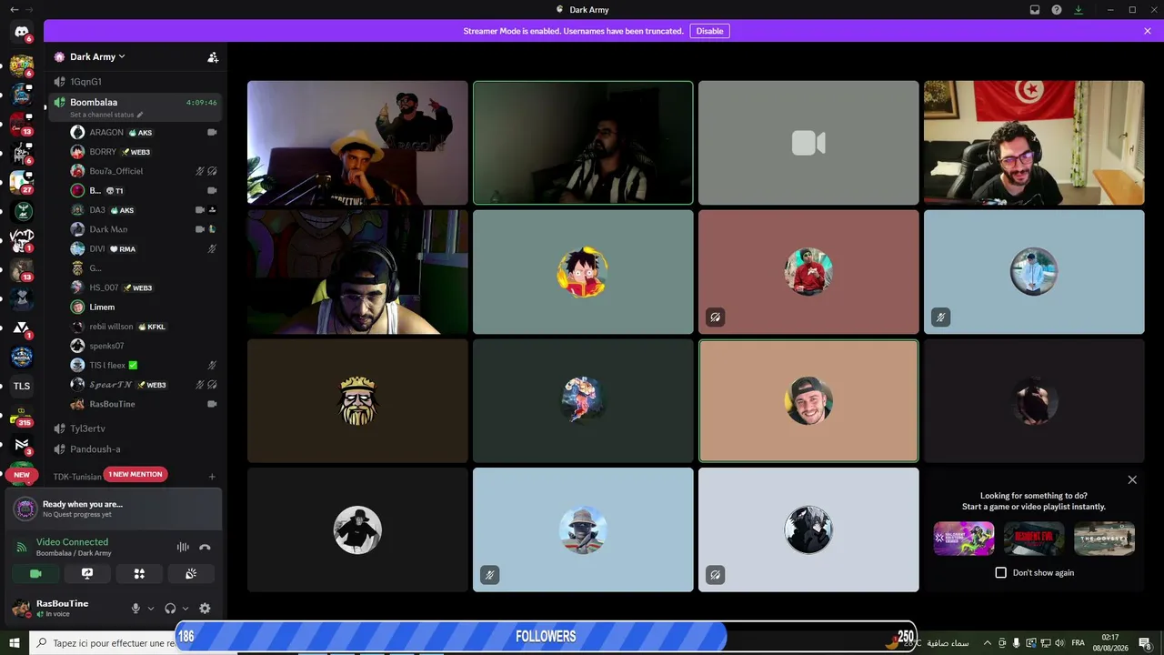Screen dimensions: 1164x655
Task: Click the invite members icon beside Dark Army
Action: [213, 56]
